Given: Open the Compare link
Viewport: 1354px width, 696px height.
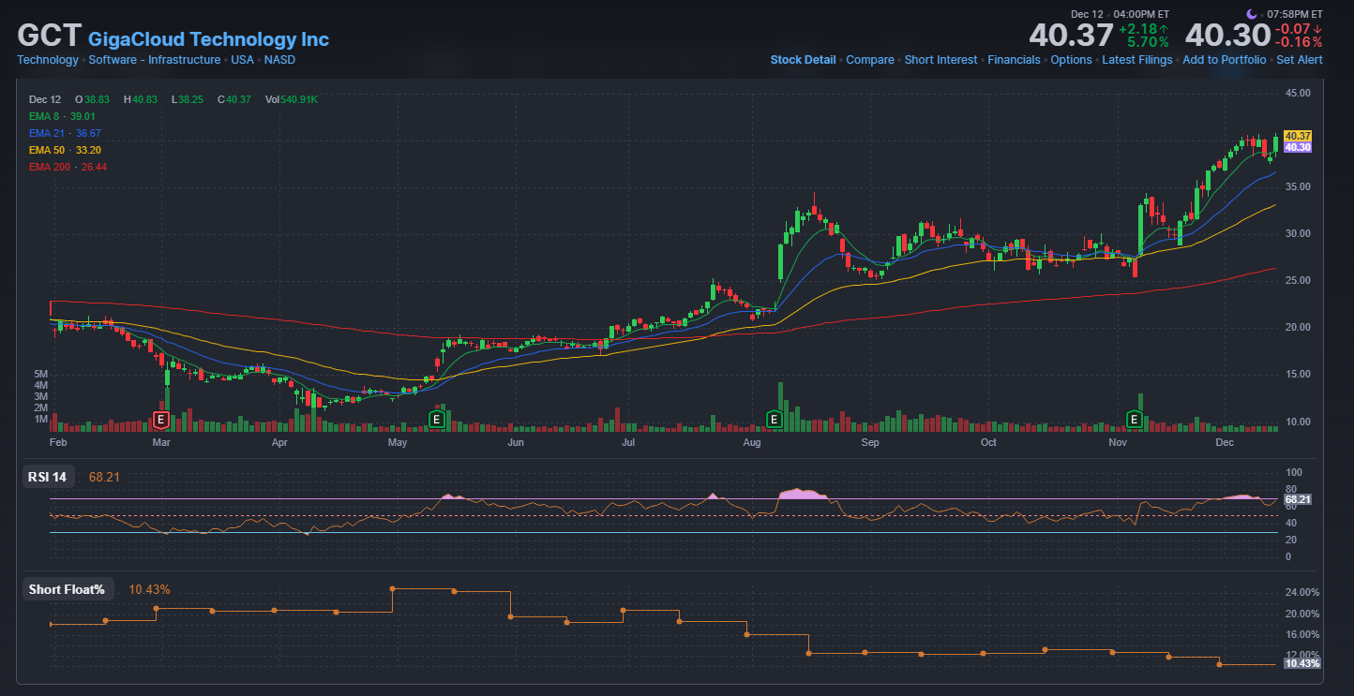Looking at the screenshot, I should [x=870, y=60].
